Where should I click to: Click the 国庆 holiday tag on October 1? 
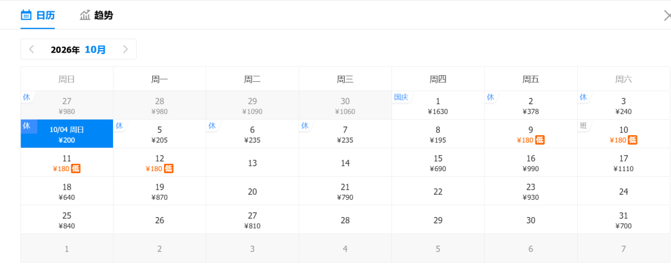401,97
